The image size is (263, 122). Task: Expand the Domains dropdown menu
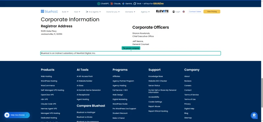tap(130, 12)
